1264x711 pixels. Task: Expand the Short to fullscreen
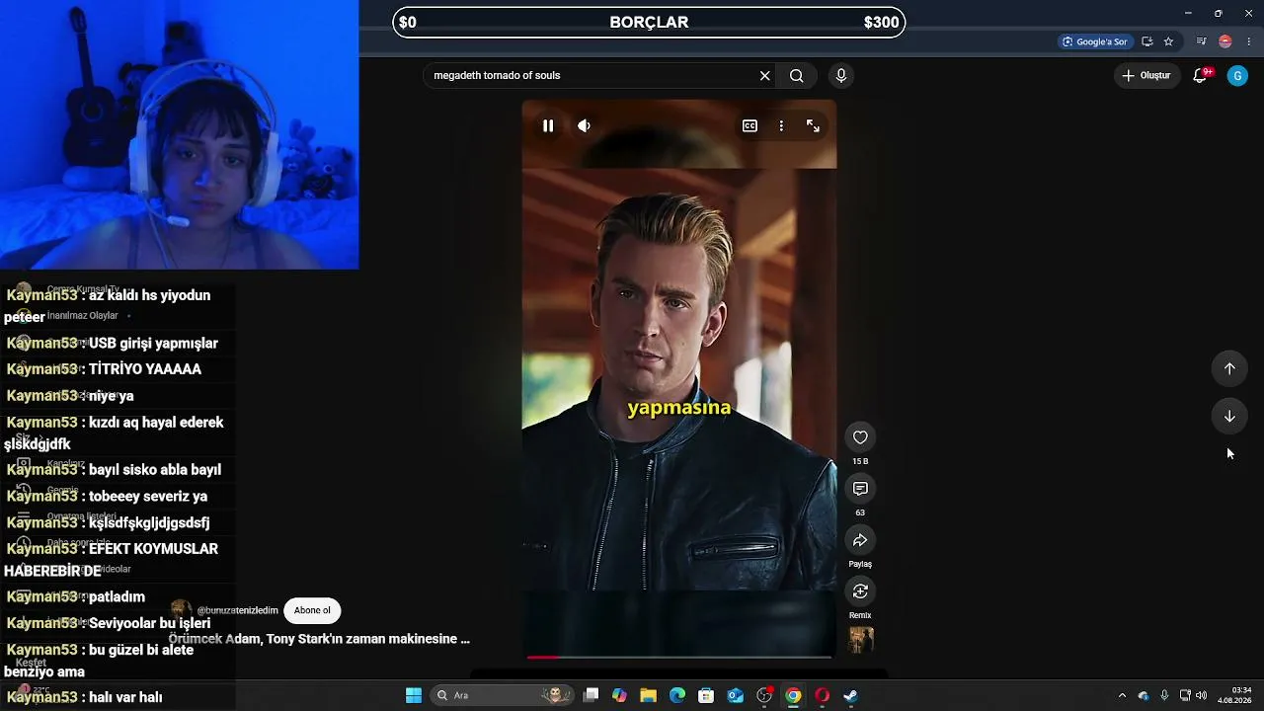pos(813,125)
